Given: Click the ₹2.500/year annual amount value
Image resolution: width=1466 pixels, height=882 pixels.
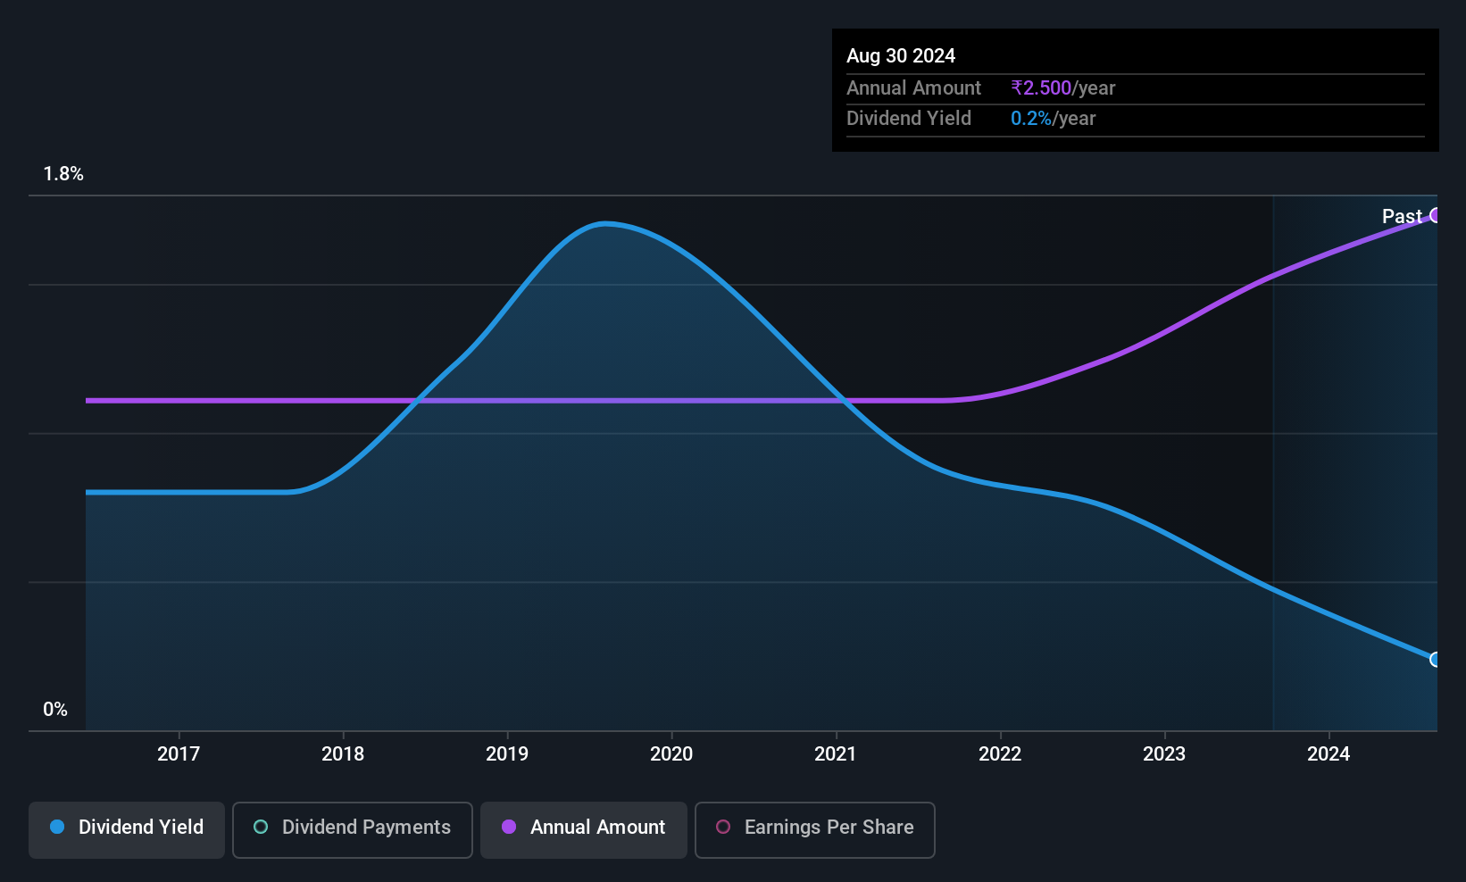Looking at the screenshot, I should coord(1063,88).
